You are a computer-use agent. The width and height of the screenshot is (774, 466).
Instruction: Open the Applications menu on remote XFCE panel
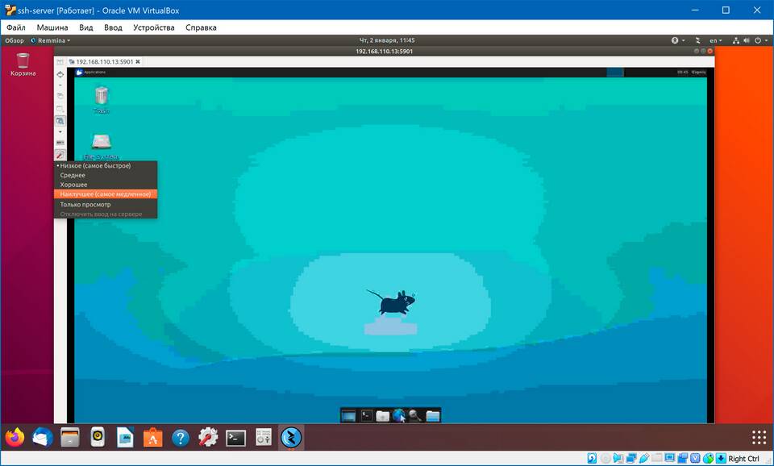coord(91,72)
